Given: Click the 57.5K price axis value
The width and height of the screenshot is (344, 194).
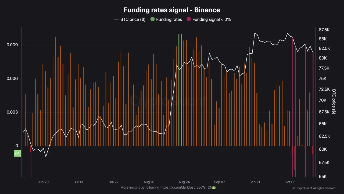Looking at the screenshot, I should point(324,162).
